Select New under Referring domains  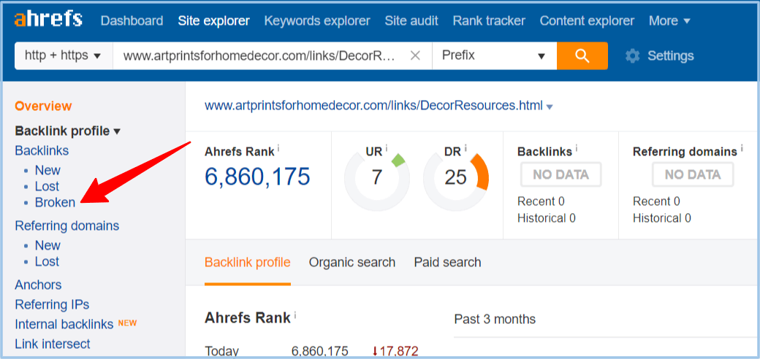[47, 245]
